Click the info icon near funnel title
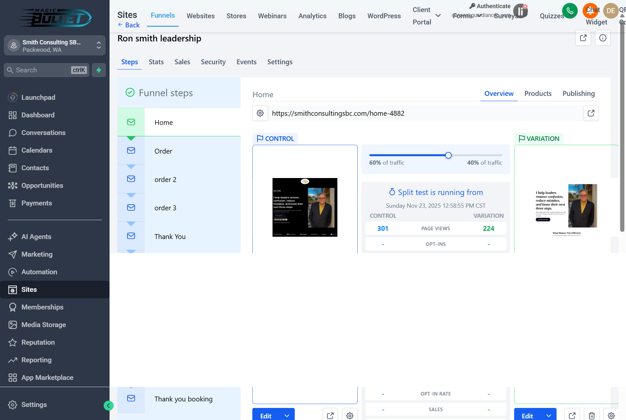626x420 pixels. pos(603,38)
